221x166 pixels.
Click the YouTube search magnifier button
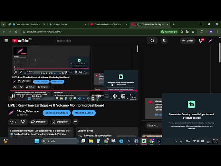[152, 41]
